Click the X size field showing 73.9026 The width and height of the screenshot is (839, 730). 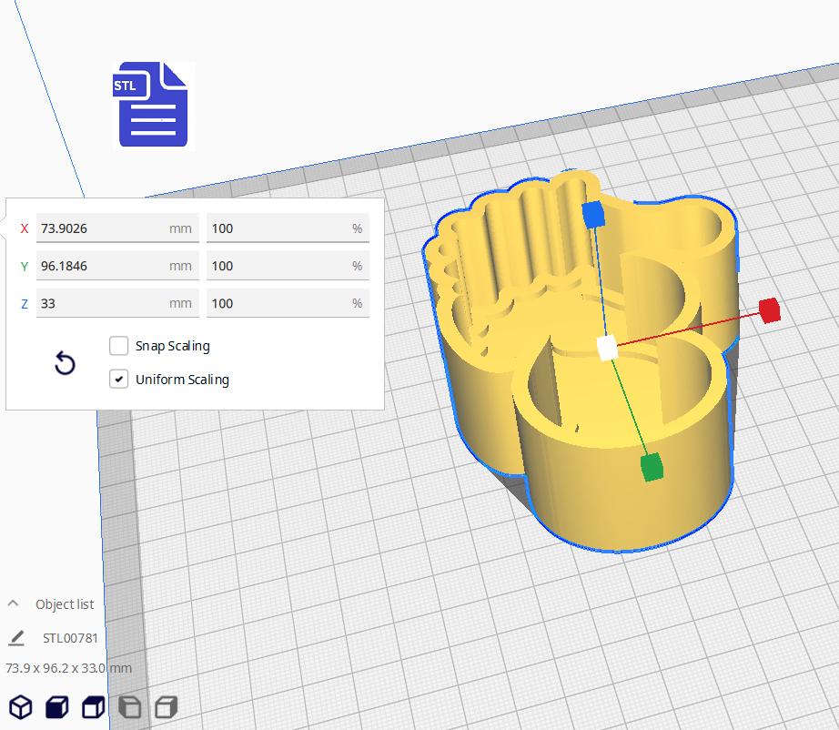117,228
